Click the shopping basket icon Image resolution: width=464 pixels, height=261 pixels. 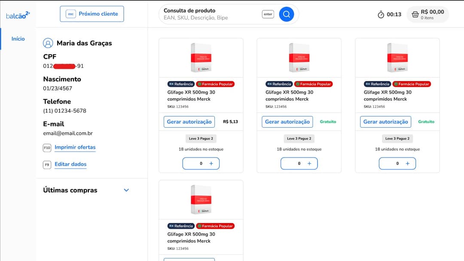[415, 14]
